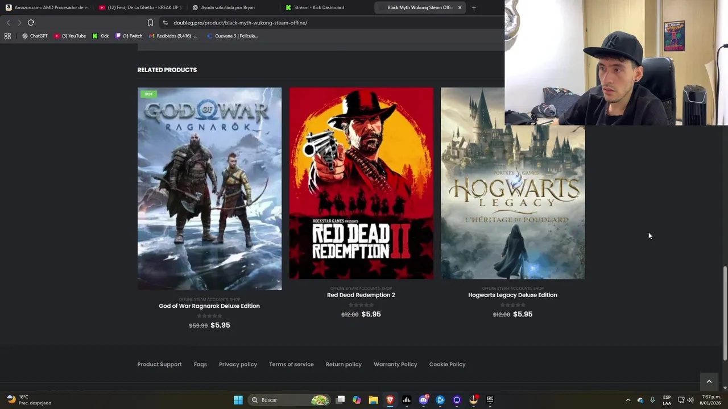Click $5.95 price under Red Dead Redemption 2

371,314
